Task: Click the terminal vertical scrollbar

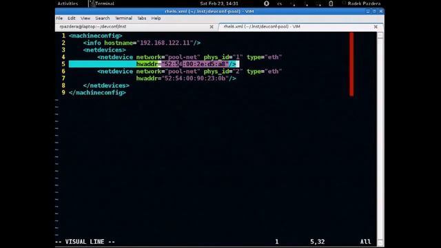Action: (380, 139)
